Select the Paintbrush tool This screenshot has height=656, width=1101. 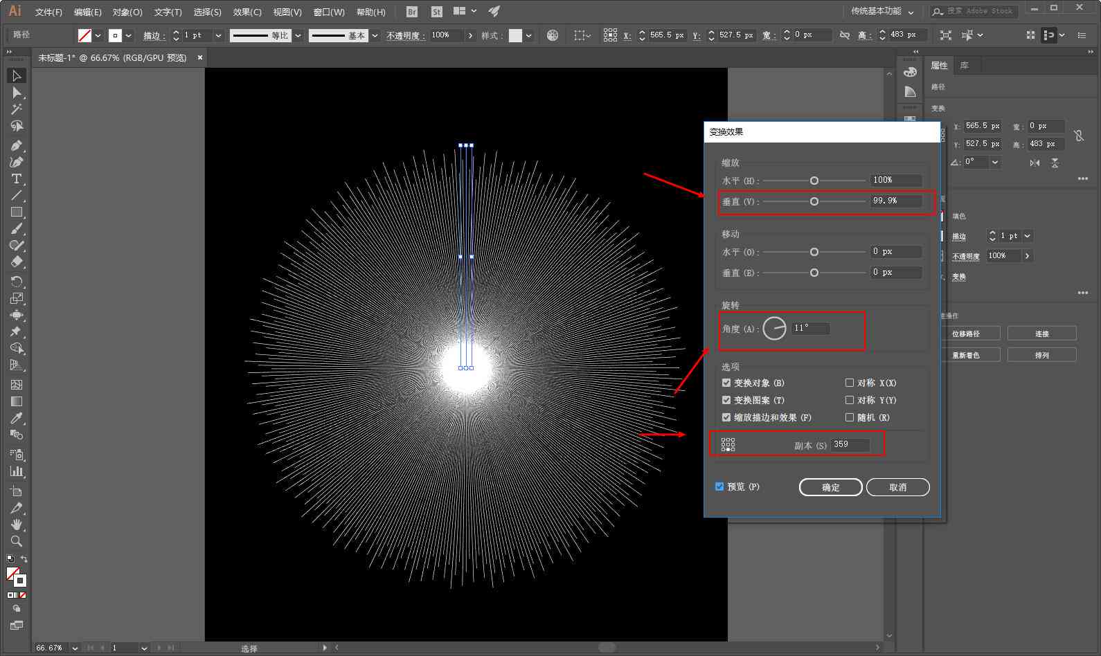[x=17, y=229]
